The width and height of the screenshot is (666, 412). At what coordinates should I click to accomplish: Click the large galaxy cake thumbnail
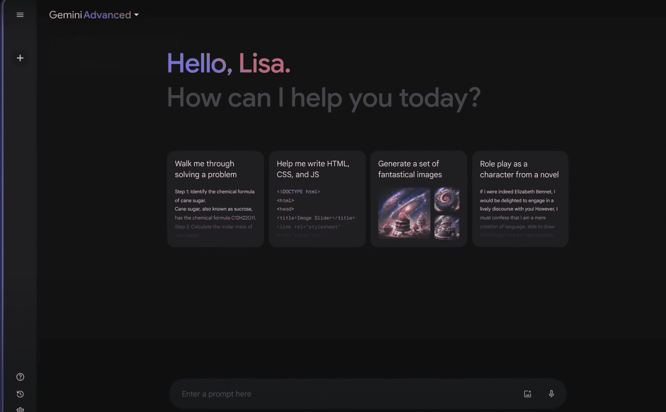[x=404, y=213]
